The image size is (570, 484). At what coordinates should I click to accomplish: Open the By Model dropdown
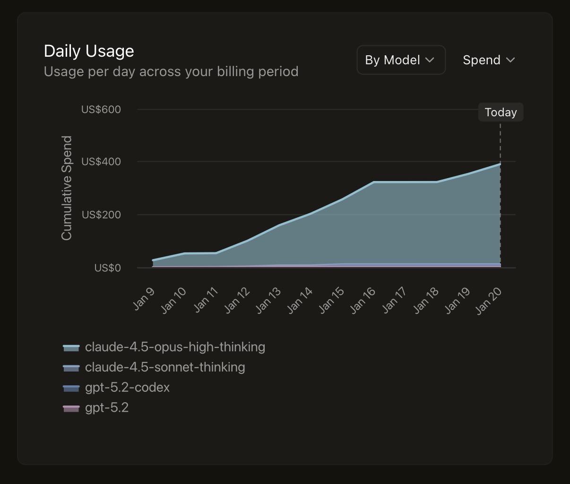(400, 60)
